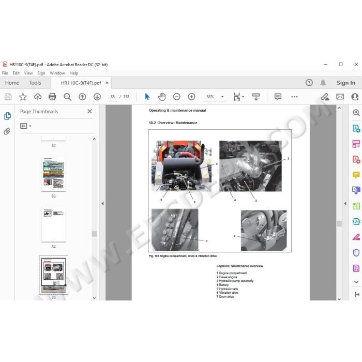The image size is (362, 362).
Task: Select the page 84 thumbnail
Action: [54, 224]
